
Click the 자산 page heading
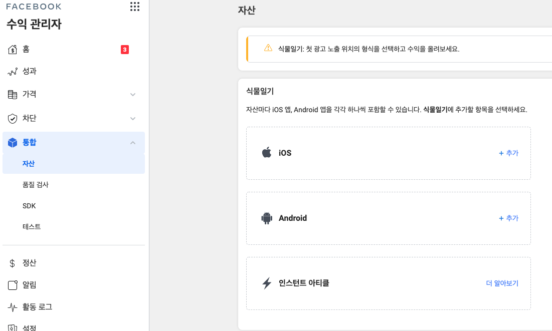247,10
